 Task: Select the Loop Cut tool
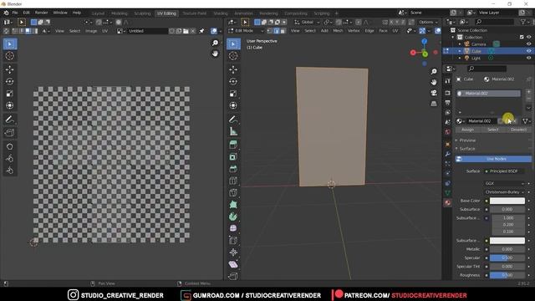(233, 181)
